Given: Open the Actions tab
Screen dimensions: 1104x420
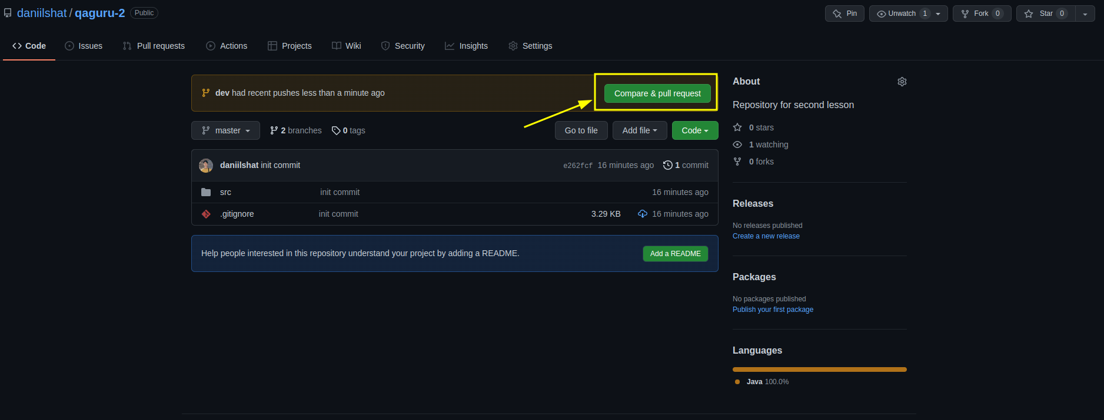Looking at the screenshot, I should click(x=227, y=46).
